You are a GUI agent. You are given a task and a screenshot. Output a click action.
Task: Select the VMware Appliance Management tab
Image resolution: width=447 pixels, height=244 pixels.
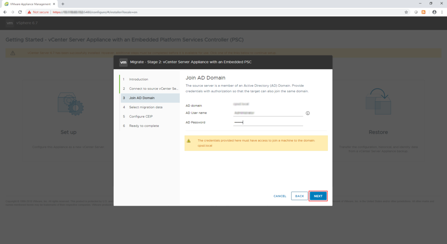click(30, 4)
